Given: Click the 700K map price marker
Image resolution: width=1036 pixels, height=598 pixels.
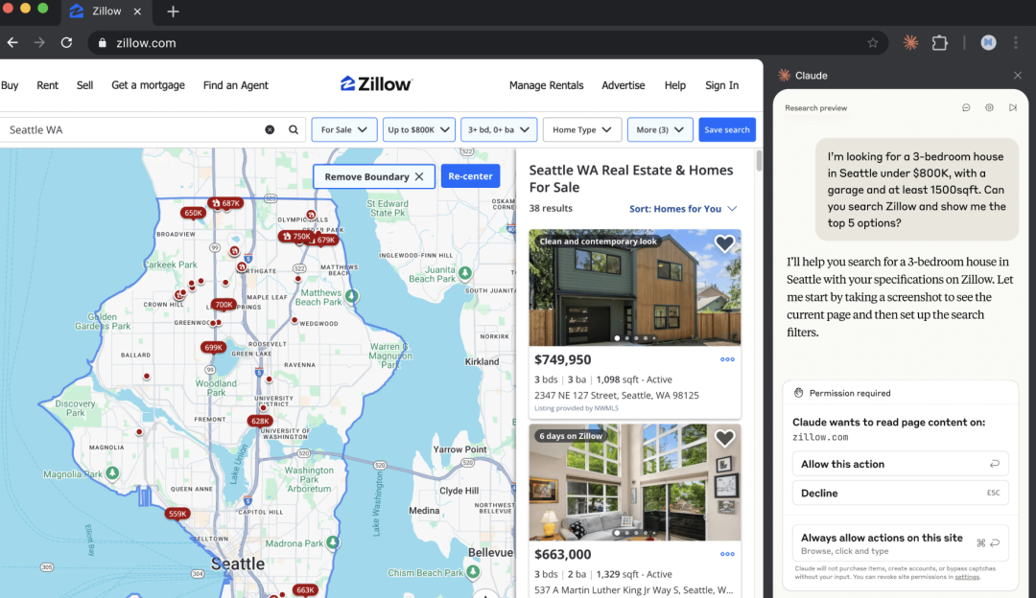Looking at the screenshot, I should coord(224,305).
